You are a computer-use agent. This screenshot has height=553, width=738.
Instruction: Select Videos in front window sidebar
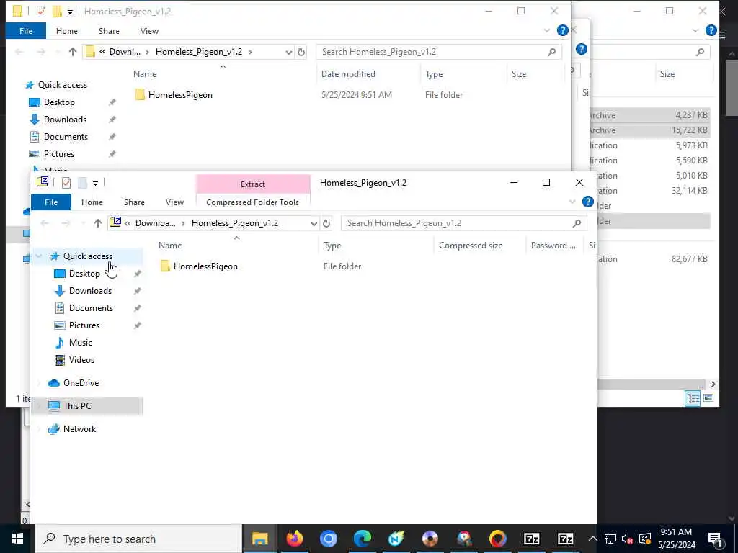click(81, 360)
